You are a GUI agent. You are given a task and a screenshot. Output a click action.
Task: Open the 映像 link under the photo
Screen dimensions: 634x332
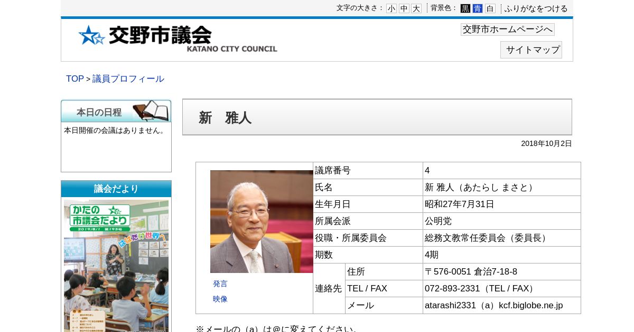(x=220, y=299)
